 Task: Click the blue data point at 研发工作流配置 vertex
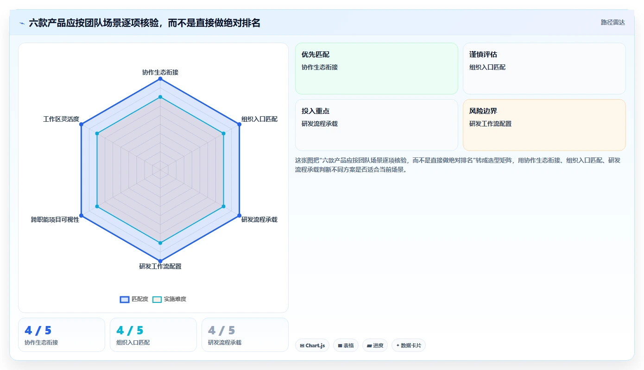(160, 261)
